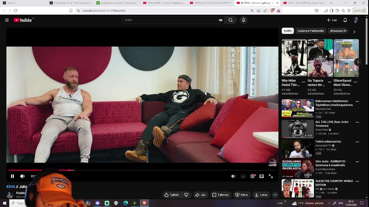Viewport: 369px width, 207px height.
Task: Go back in browser history
Action: click(4, 11)
